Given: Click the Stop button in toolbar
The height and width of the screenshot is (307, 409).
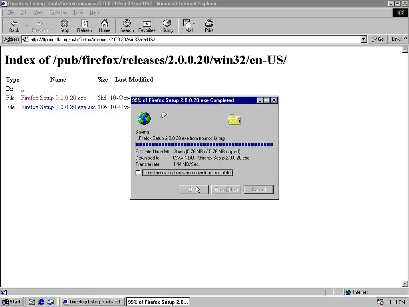Looking at the screenshot, I should pyautogui.click(x=65, y=26).
